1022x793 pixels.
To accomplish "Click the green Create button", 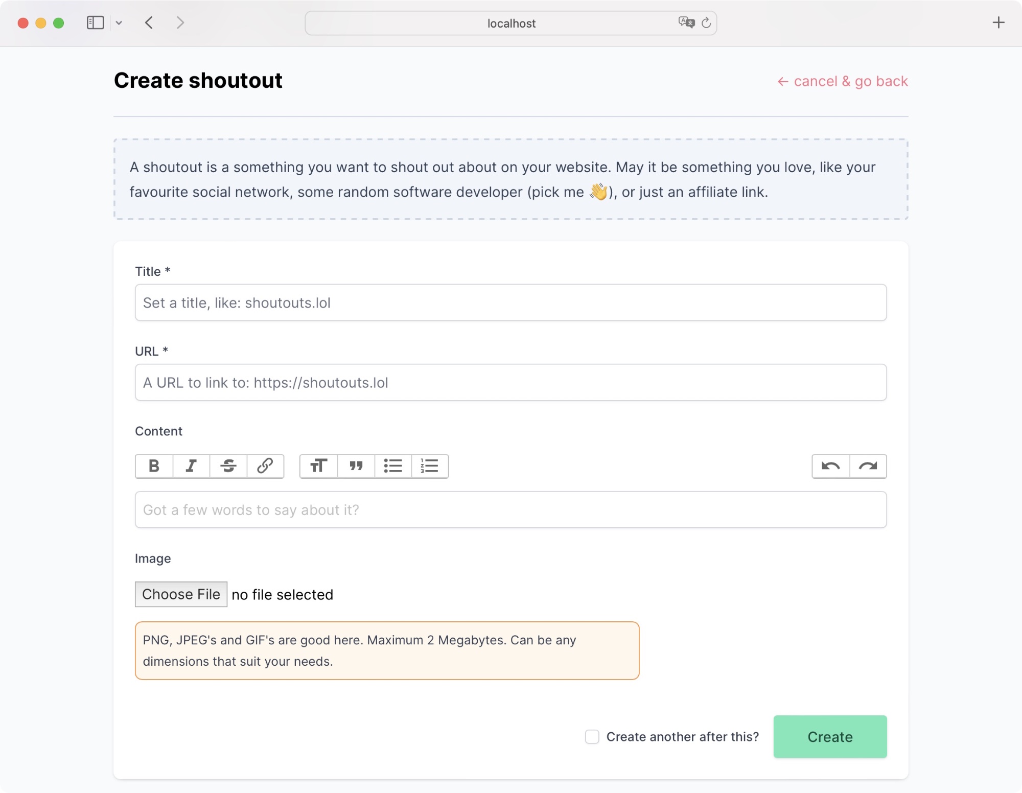I will 830,737.
